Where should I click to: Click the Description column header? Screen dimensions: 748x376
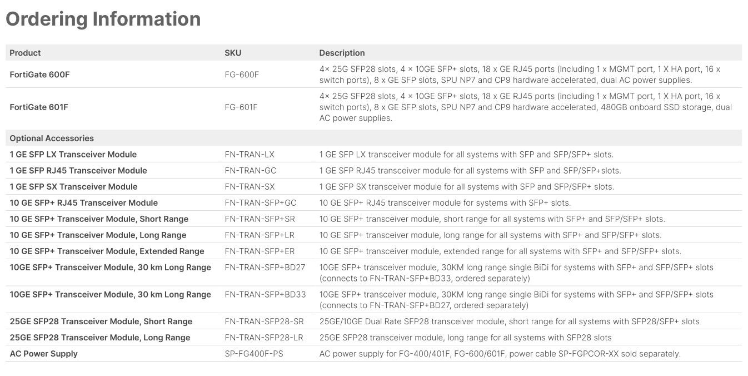click(x=342, y=53)
